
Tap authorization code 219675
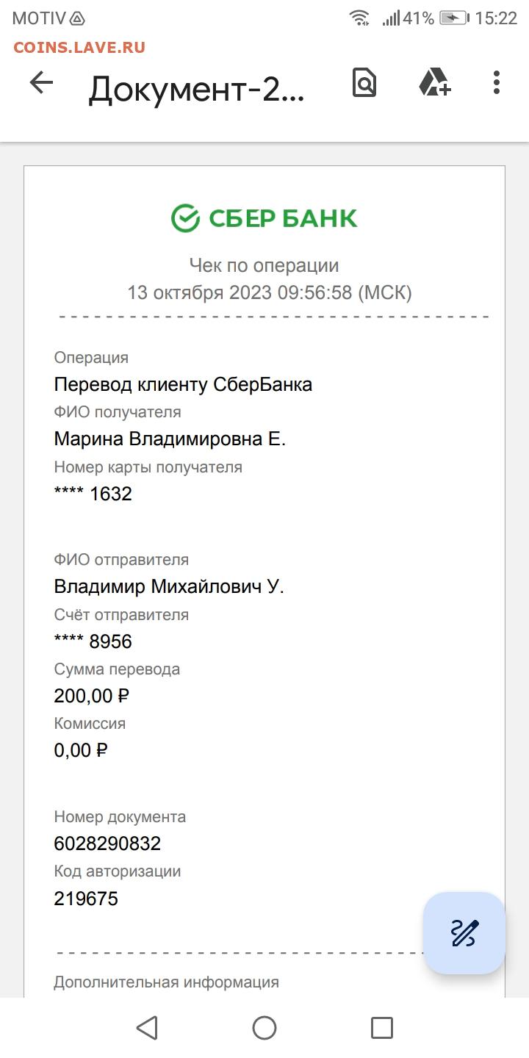tap(86, 898)
